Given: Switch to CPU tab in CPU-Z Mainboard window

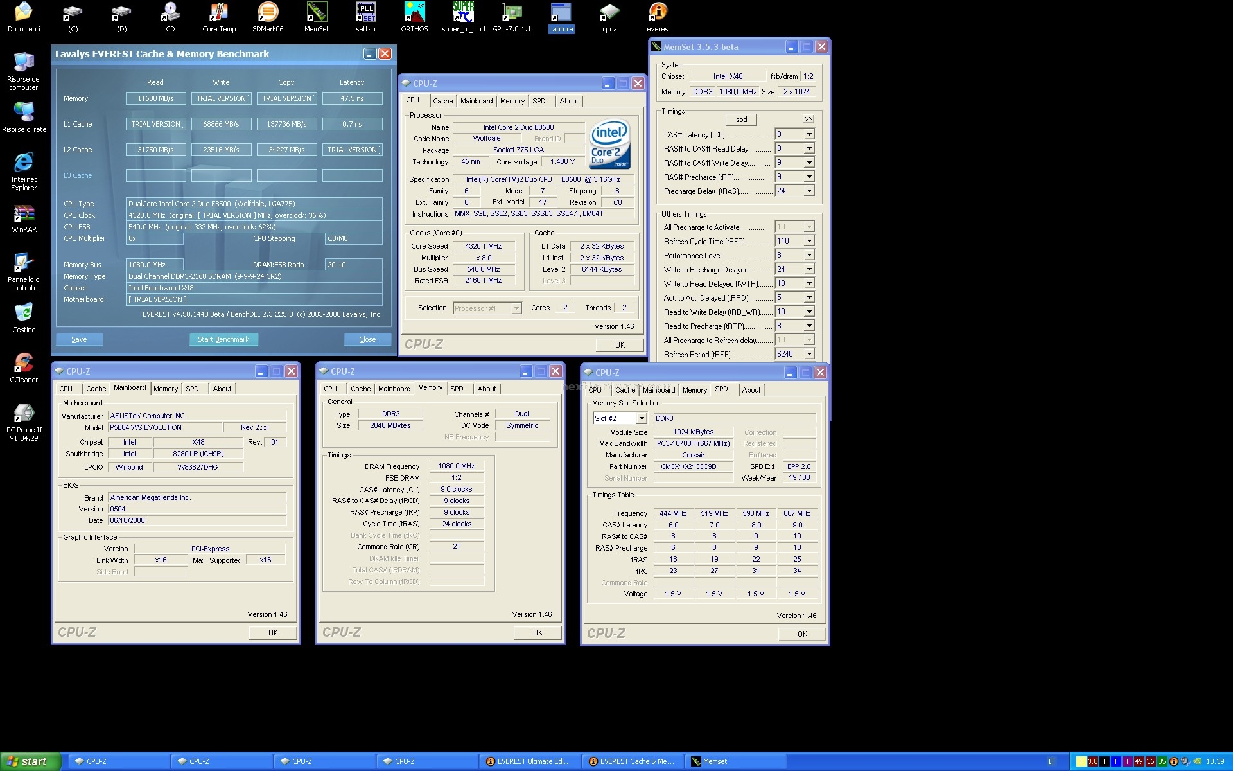Looking at the screenshot, I should pyautogui.click(x=66, y=389).
